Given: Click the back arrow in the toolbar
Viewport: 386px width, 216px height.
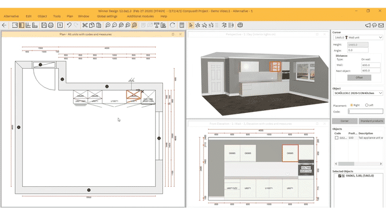Looking at the screenshot, I should (5, 25).
